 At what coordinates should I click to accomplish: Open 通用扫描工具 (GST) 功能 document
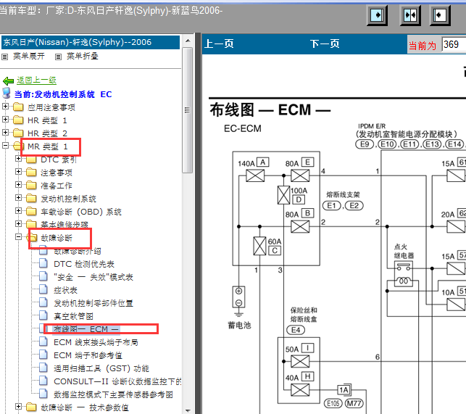(x=101, y=368)
